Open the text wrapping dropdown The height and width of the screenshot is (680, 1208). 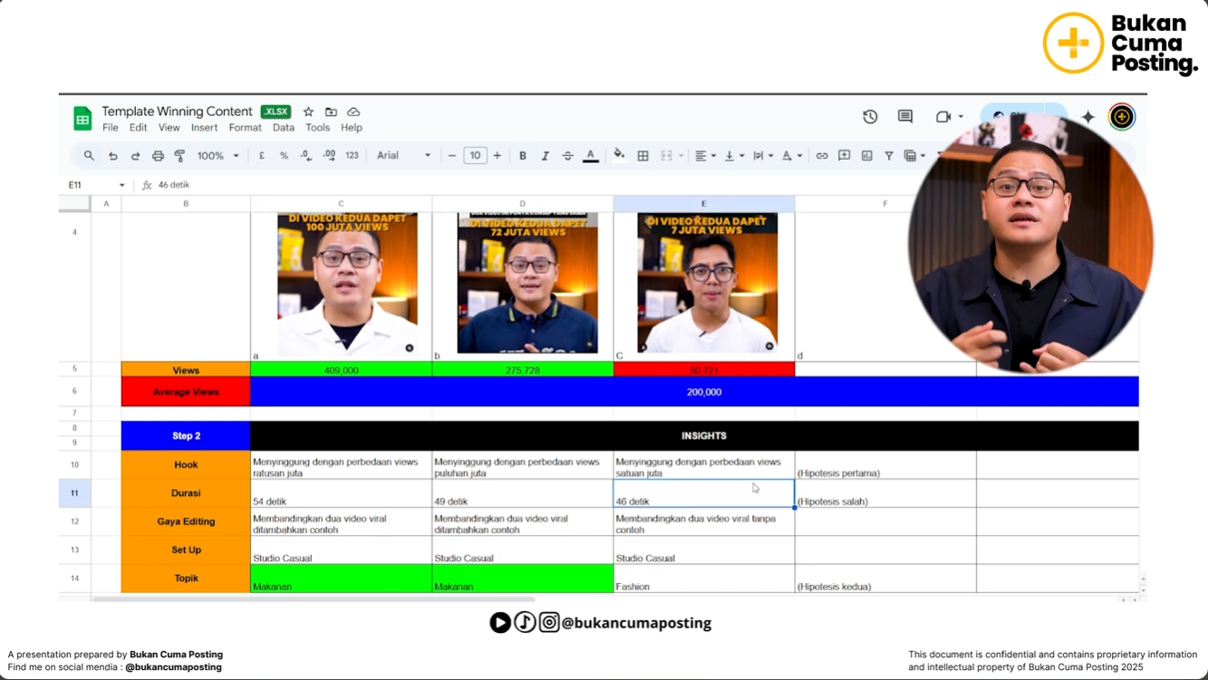[762, 156]
